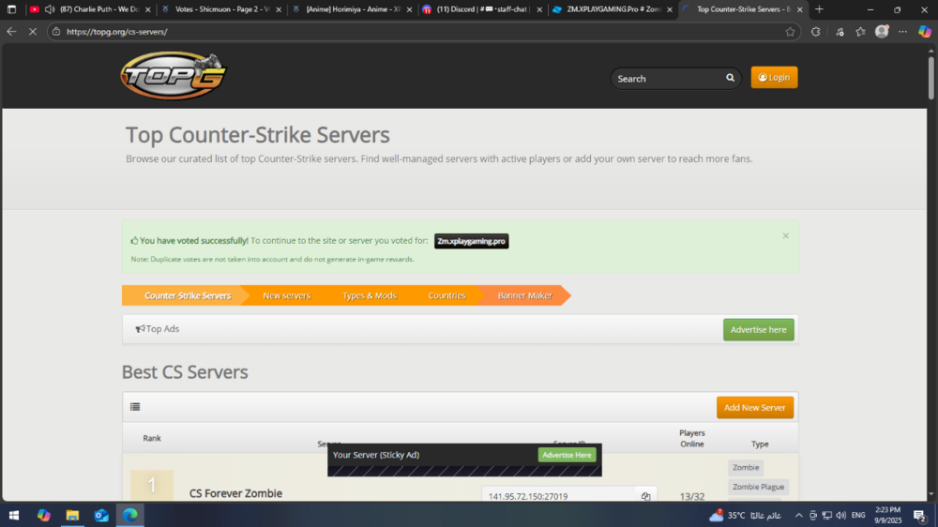Click the TopG logo
Screen dimensions: 938x527
(173, 76)
